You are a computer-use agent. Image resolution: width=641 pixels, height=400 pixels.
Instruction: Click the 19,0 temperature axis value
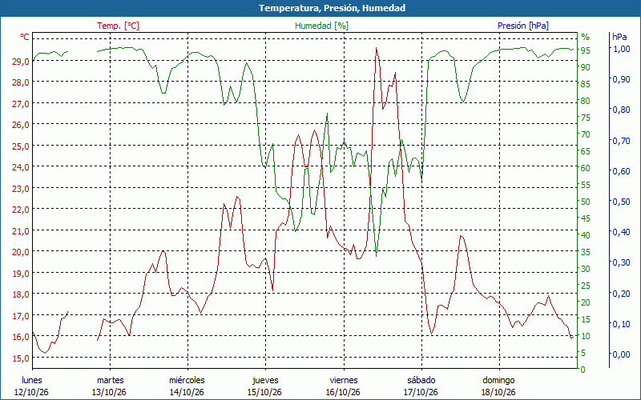point(21,274)
